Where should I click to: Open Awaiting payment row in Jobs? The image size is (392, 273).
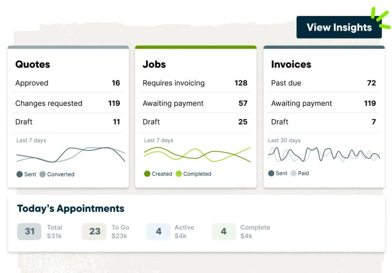coord(195,103)
